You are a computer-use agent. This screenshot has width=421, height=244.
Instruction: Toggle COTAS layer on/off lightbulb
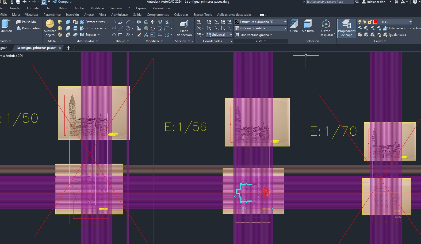[360, 22]
